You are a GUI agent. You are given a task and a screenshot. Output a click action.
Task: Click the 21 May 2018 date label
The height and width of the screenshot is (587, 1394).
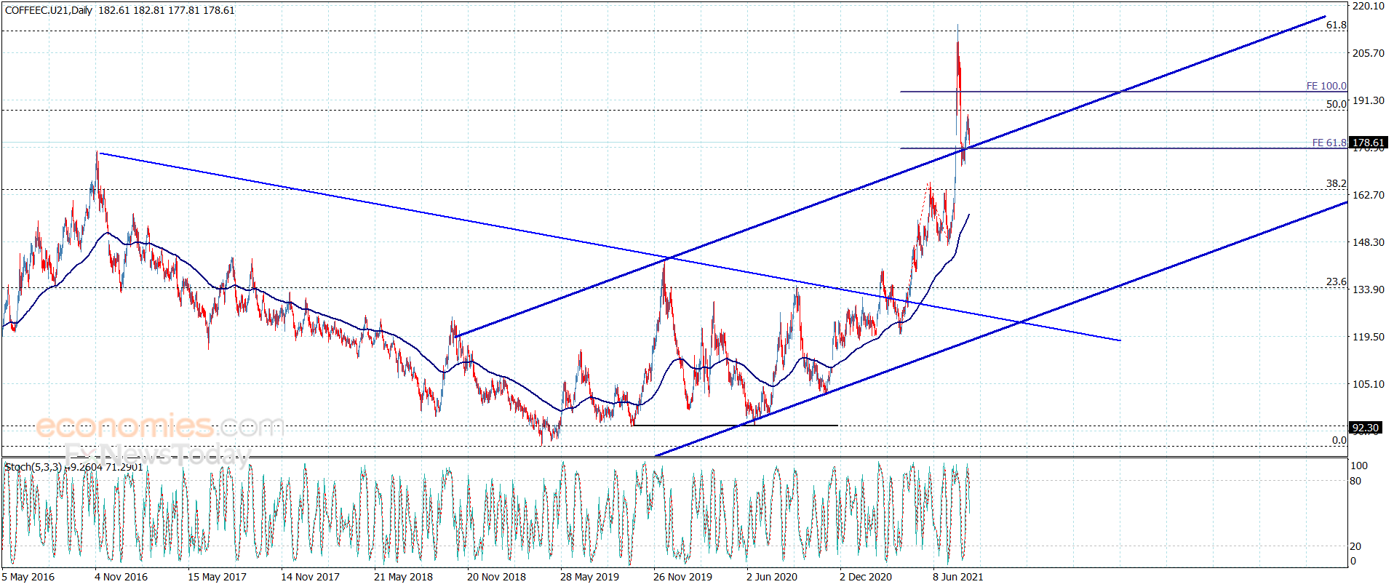tap(403, 577)
